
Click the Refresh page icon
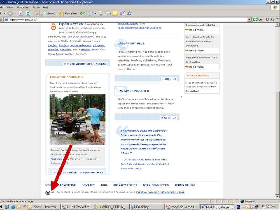(28, 13)
